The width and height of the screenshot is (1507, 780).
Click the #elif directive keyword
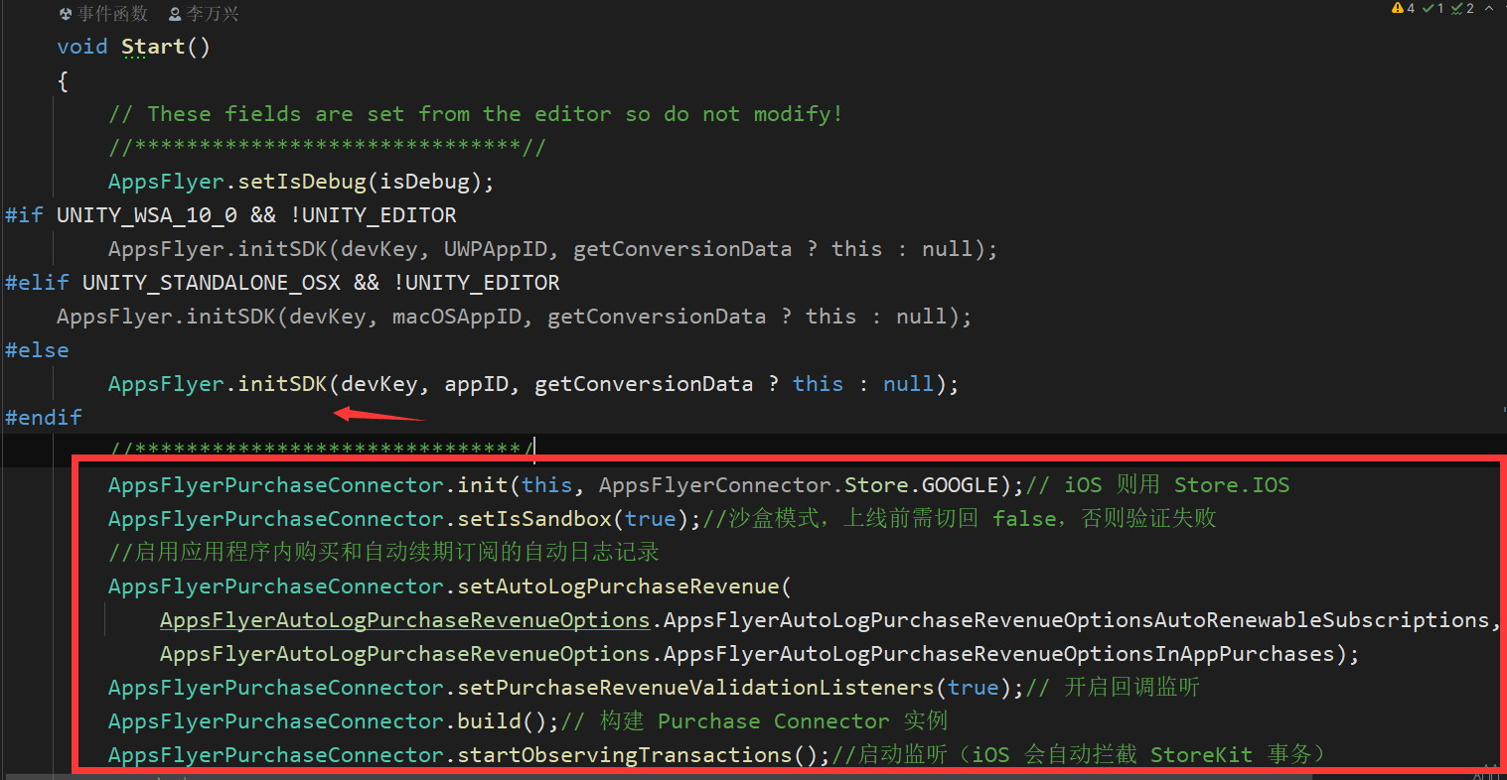tap(37, 283)
